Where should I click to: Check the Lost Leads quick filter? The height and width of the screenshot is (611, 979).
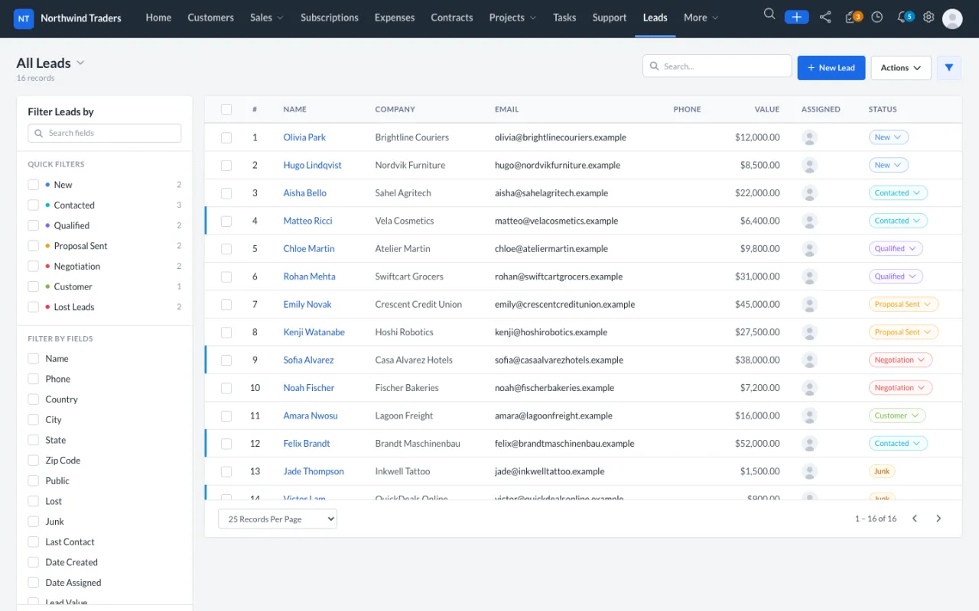pos(33,307)
